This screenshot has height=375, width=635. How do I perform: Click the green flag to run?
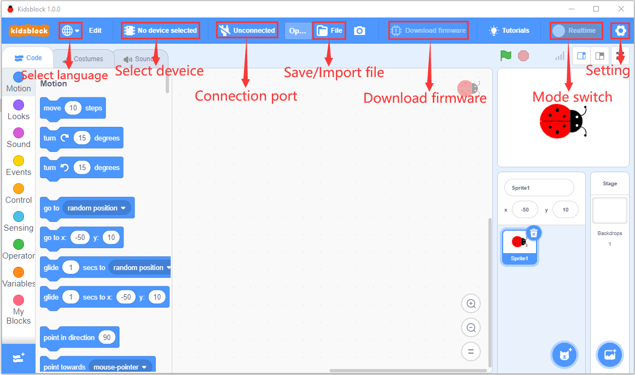(x=506, y=55)
